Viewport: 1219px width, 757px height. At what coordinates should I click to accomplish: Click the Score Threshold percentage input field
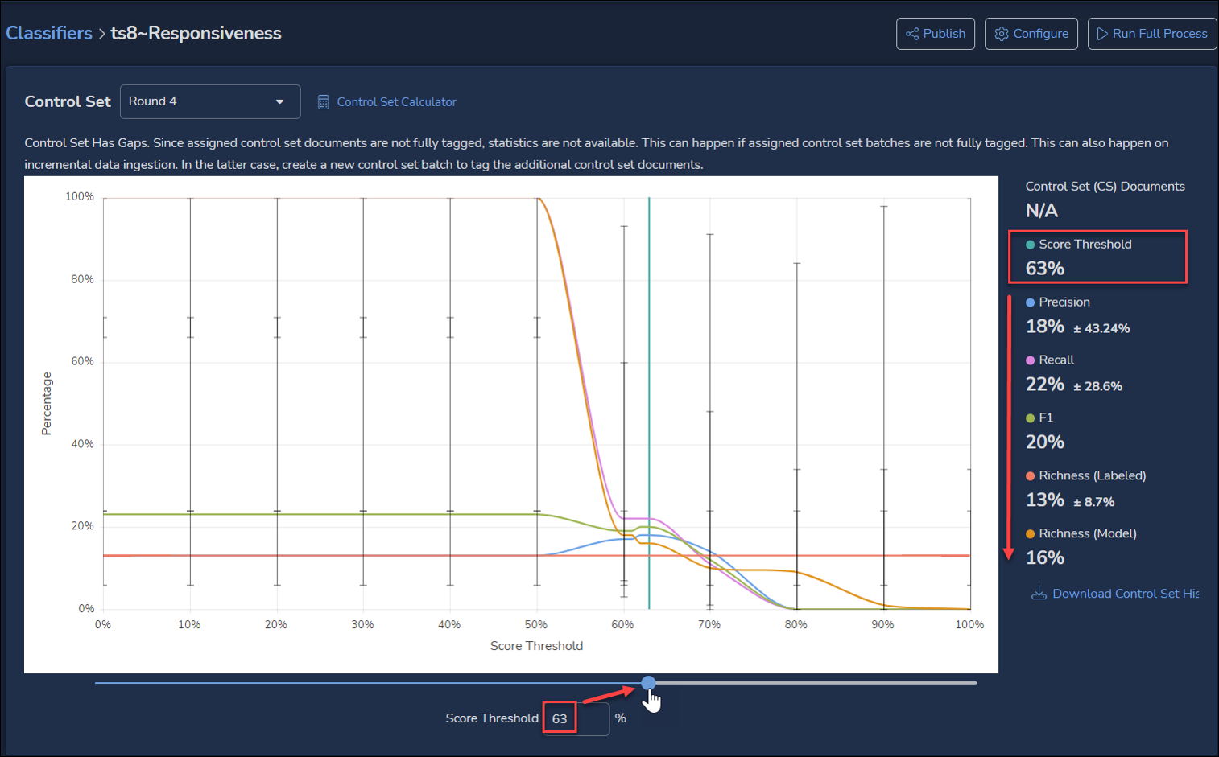[x=576, y=718]
